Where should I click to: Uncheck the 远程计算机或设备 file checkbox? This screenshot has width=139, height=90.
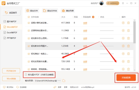[x=29, y=23]
